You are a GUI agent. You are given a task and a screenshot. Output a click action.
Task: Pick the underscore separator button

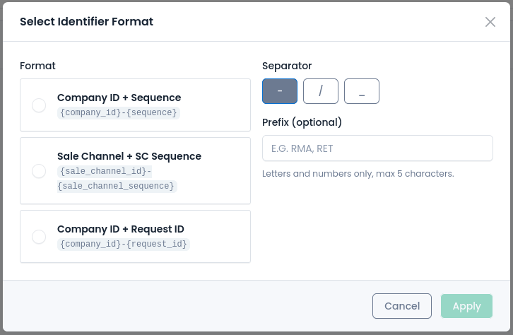coord(362,91)
